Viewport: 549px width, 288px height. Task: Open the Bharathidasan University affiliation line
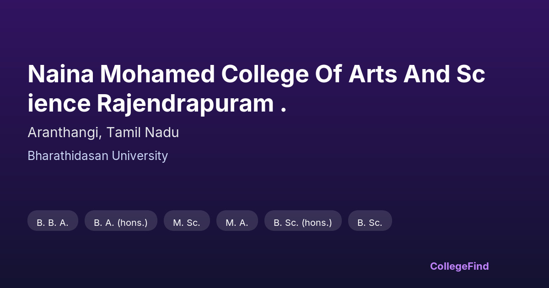click(97, 156)
